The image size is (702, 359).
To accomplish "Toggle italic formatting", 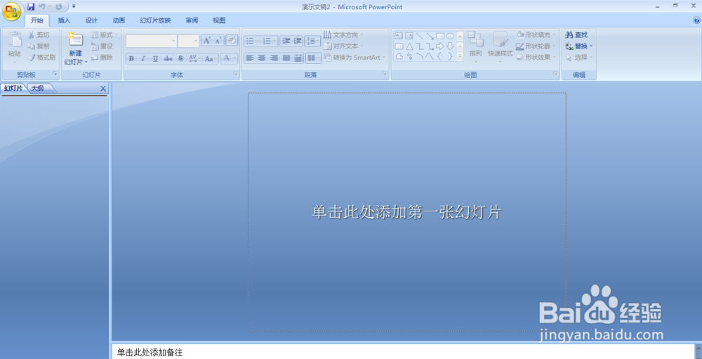I will [143, 58].
